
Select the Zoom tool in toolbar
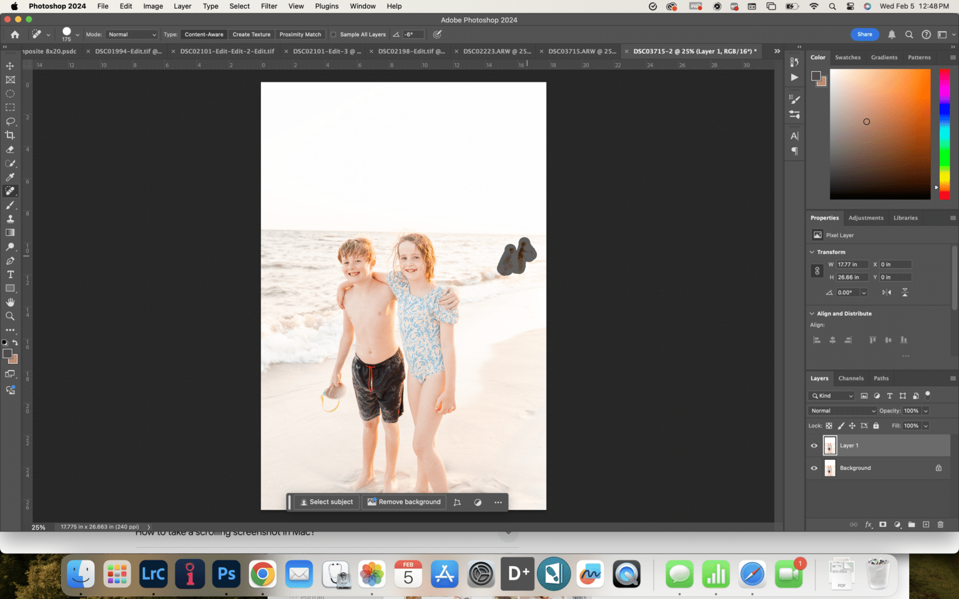coord(10,316)
